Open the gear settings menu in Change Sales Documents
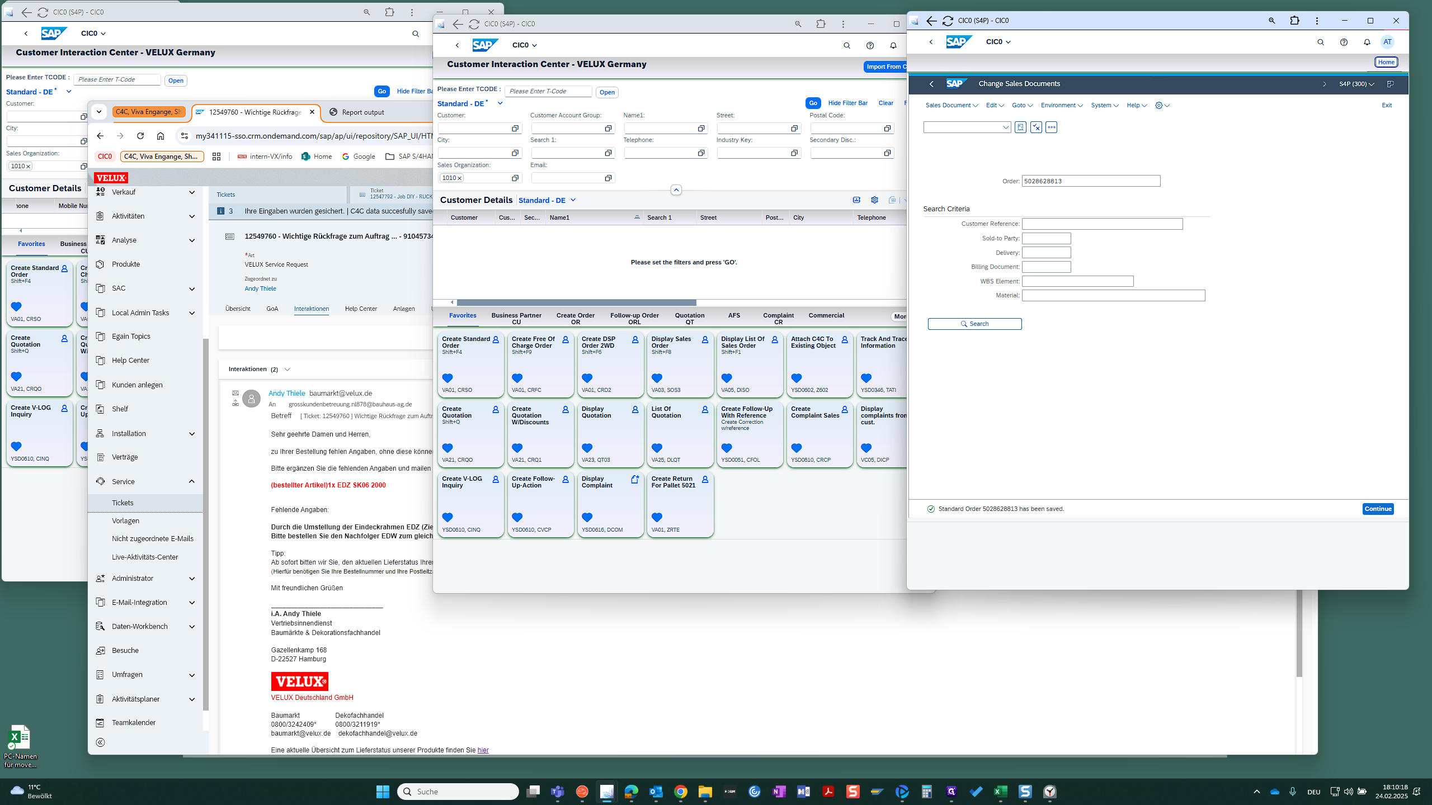The image size is (1432, 805). [x=1162, y=105]
